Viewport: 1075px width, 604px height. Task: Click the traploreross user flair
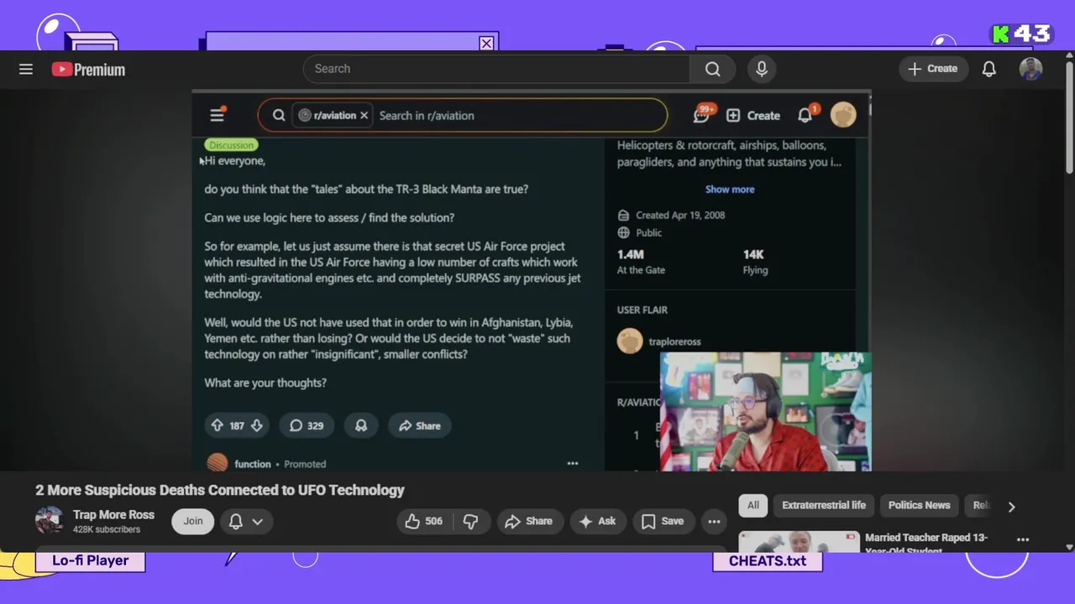pyautogui.click(x=674, y=341)
